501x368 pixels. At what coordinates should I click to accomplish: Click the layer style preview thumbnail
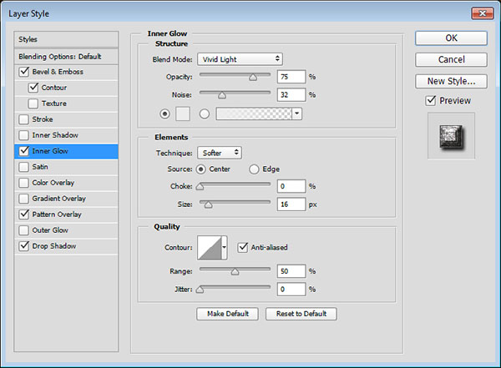click(x=451, y=135)
